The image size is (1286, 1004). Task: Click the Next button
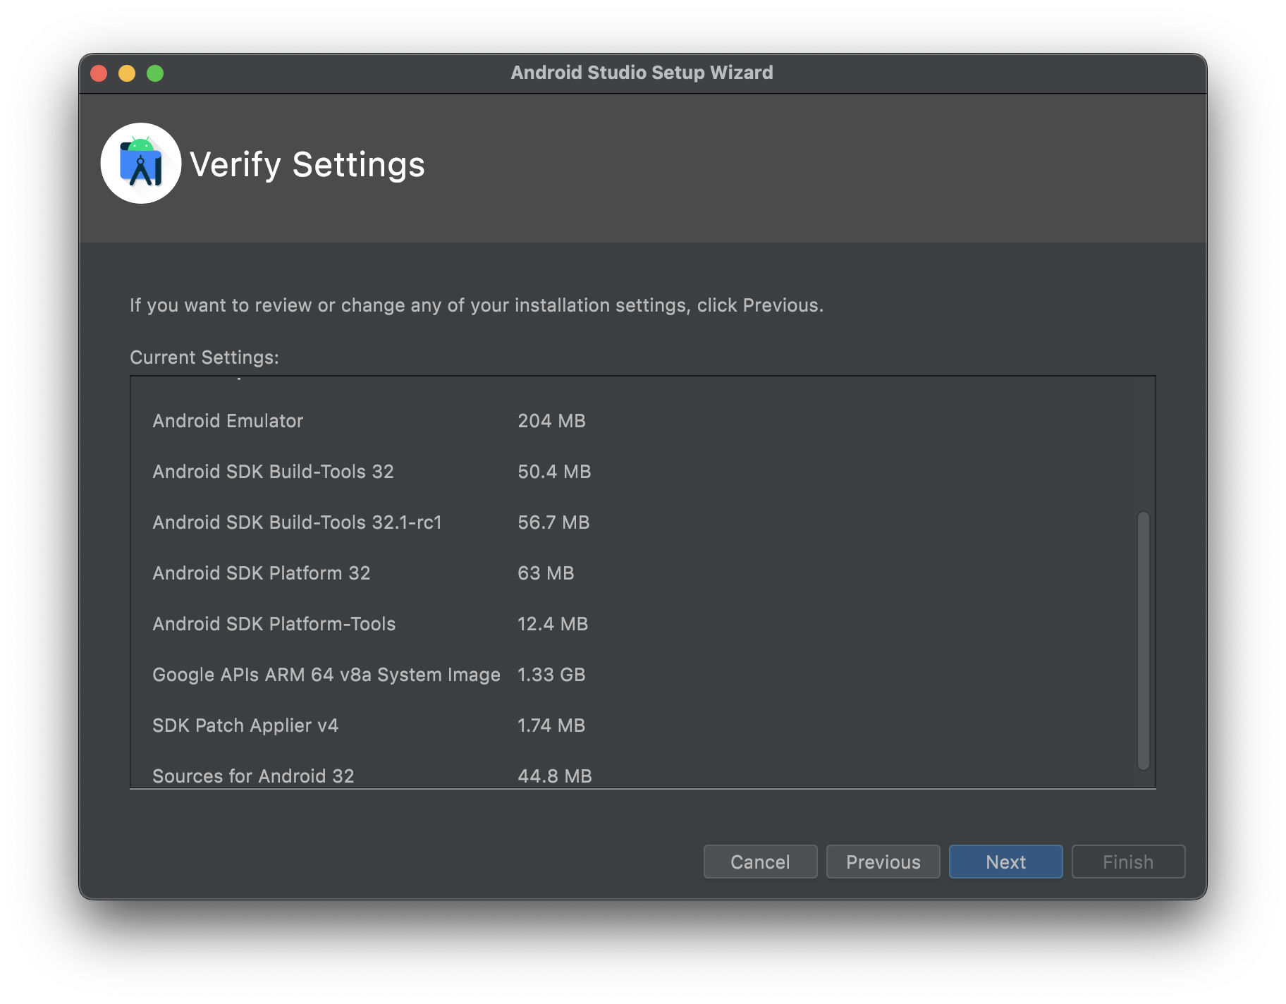coord(1005,862)
